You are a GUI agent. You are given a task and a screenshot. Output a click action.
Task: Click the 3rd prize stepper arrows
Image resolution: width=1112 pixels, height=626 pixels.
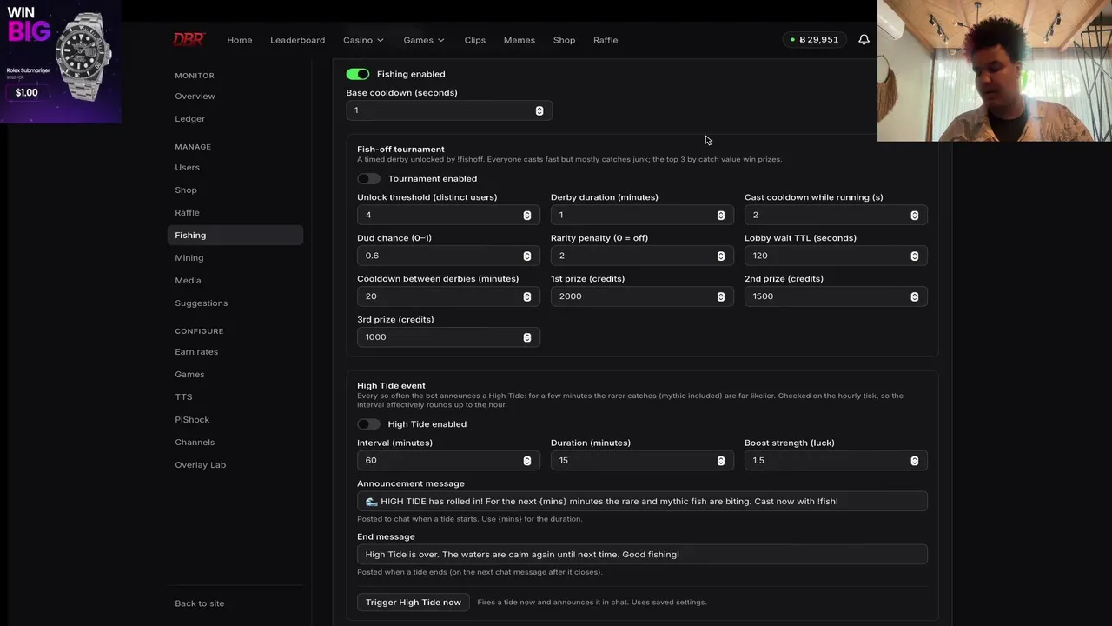coord(526,337)
